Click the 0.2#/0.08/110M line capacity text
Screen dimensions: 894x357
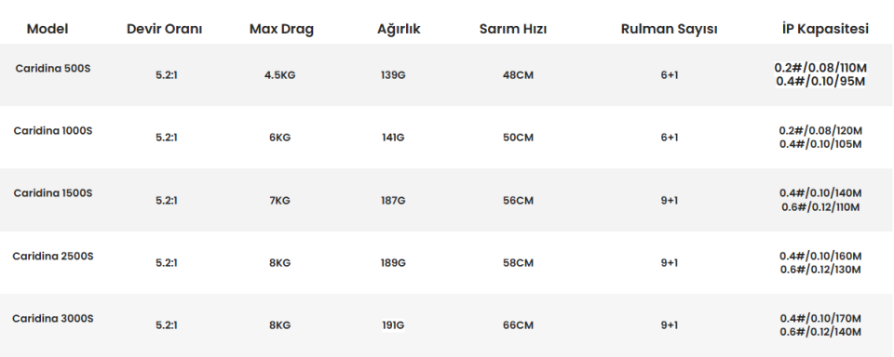pyautogui.click(x=820, y=68)
